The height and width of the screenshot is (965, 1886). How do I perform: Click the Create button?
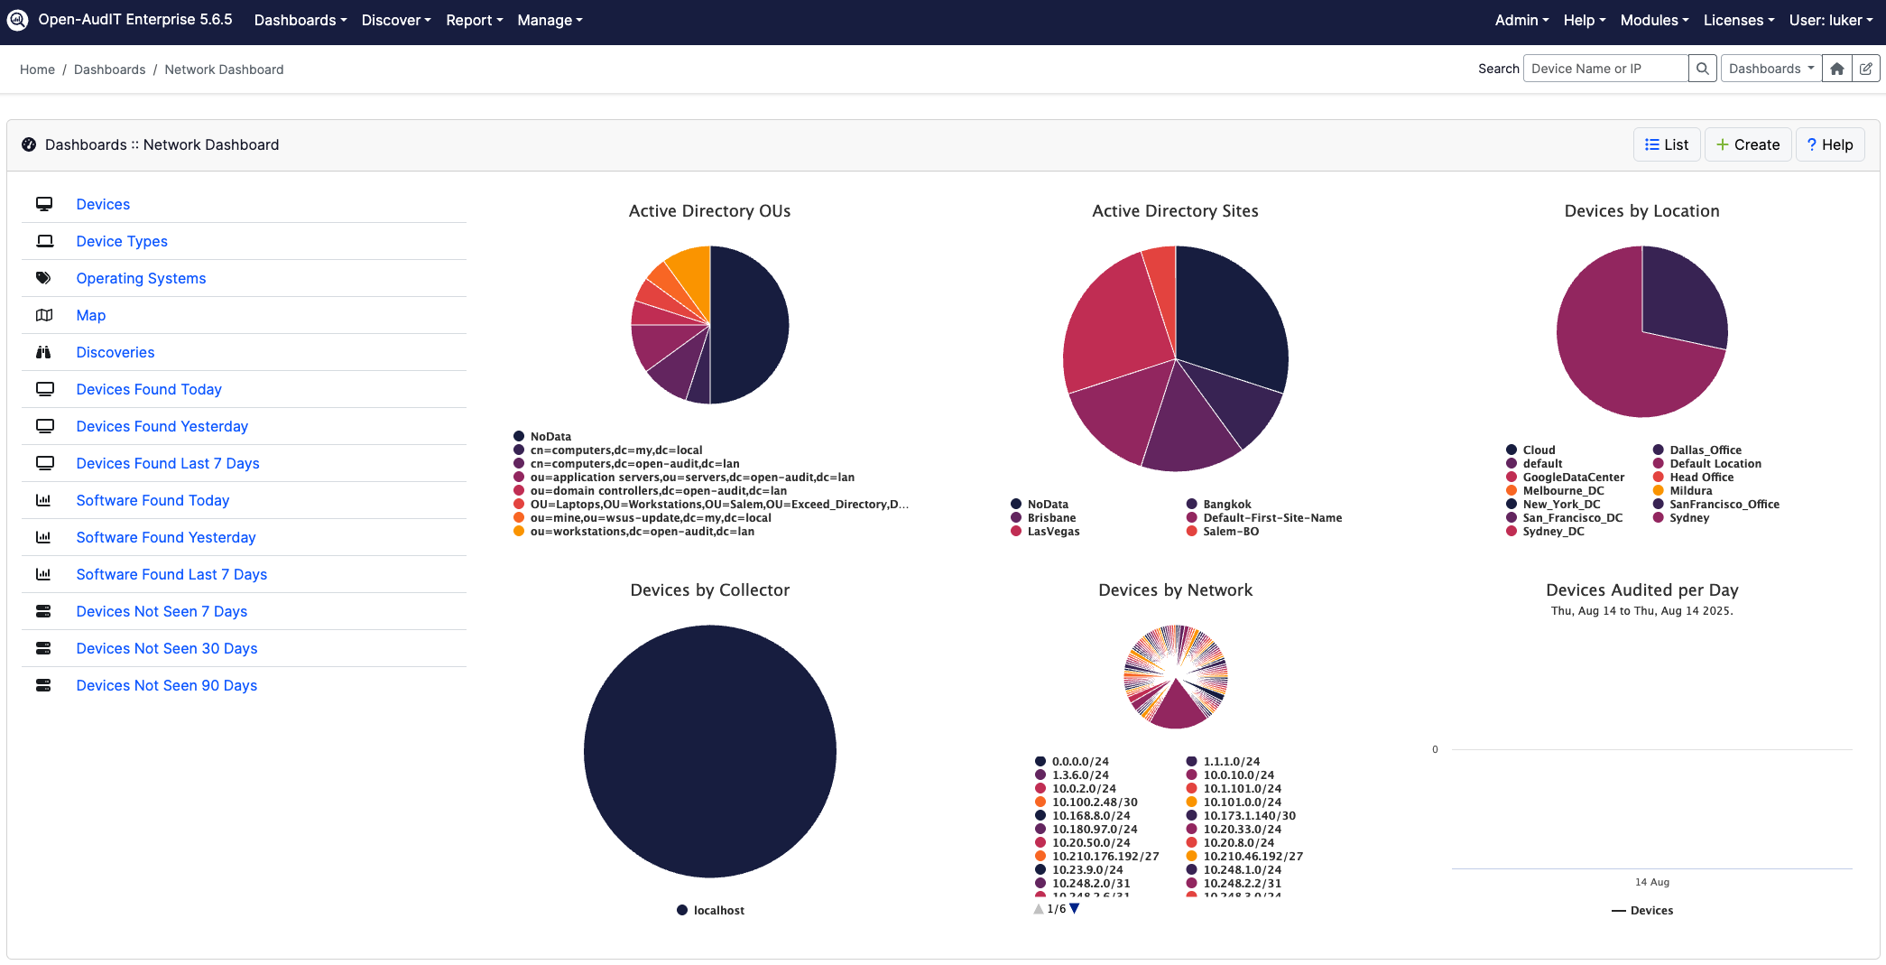(1747, 144)
